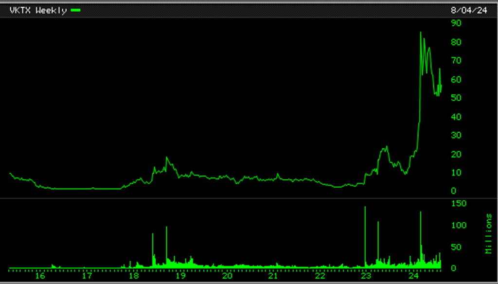Click the green legend swatch beside VKTX Weekly
The image size is (498, 284).
click(x=75, y=10)
